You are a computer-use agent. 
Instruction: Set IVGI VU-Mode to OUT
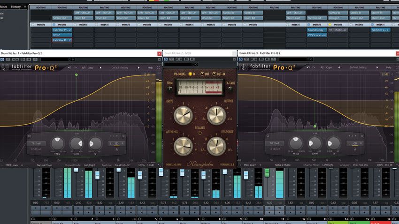(x=203, y=74)
